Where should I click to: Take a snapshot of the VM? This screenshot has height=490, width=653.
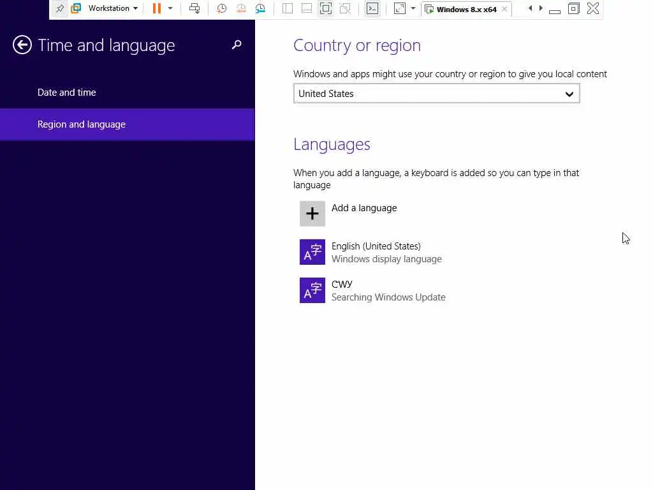point(221,8)
